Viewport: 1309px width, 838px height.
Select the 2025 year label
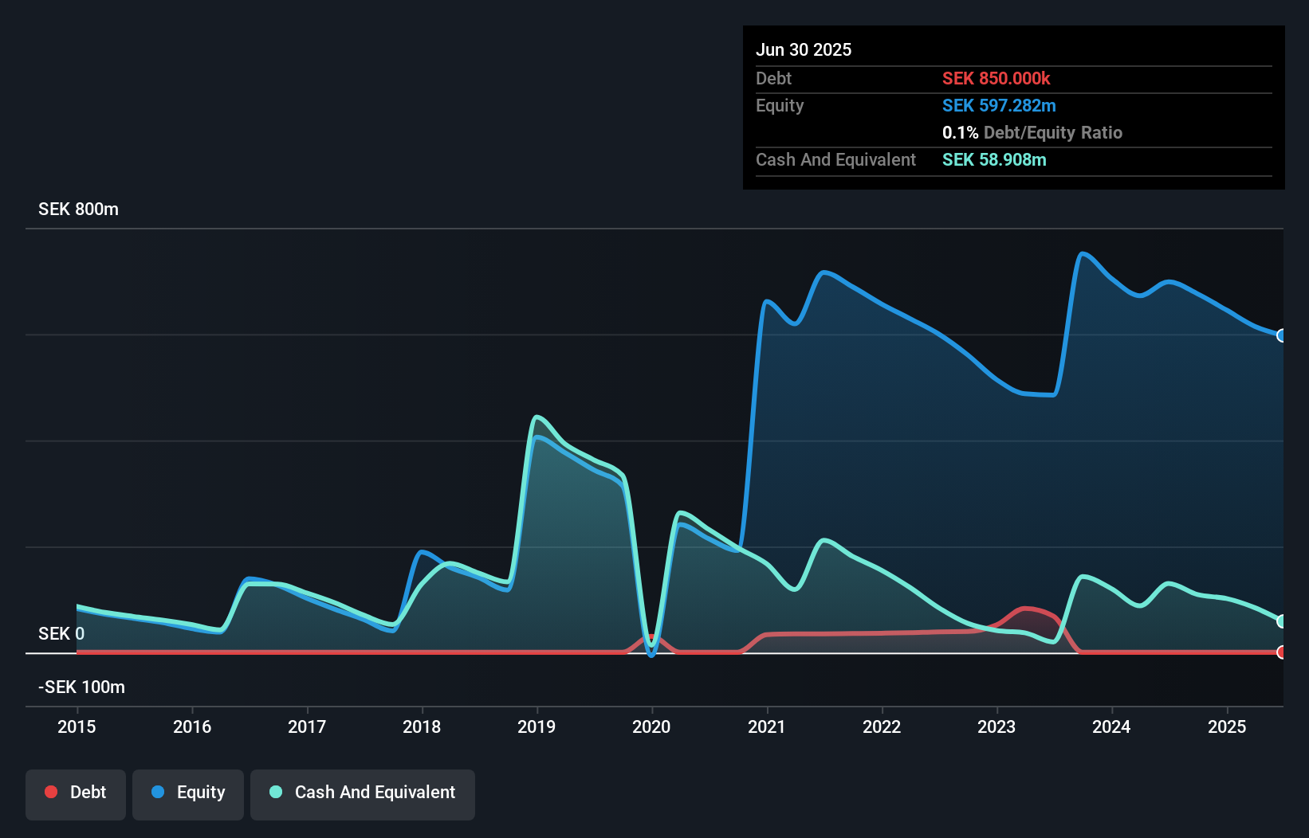point(1228,726)
